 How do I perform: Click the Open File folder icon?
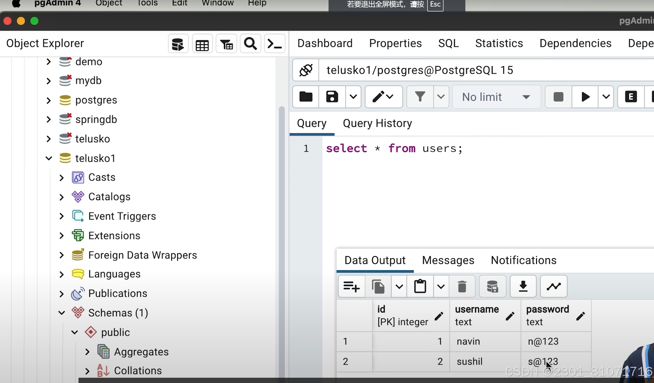[306, 97]
